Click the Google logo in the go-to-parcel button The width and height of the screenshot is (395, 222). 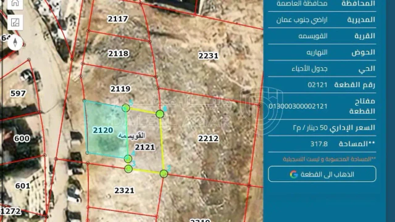point(294,174)
